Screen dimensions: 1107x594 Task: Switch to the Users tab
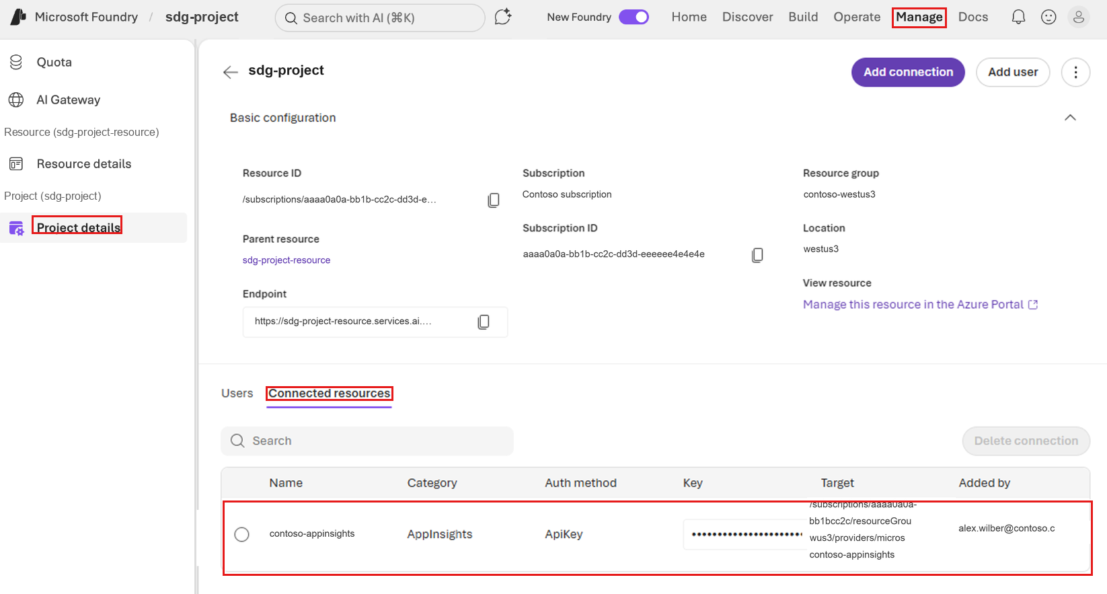tap(237, 394)
